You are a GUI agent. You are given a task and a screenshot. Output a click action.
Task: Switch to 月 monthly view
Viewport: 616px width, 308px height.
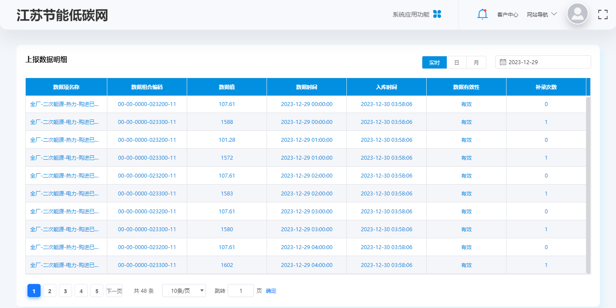point(476,62)
